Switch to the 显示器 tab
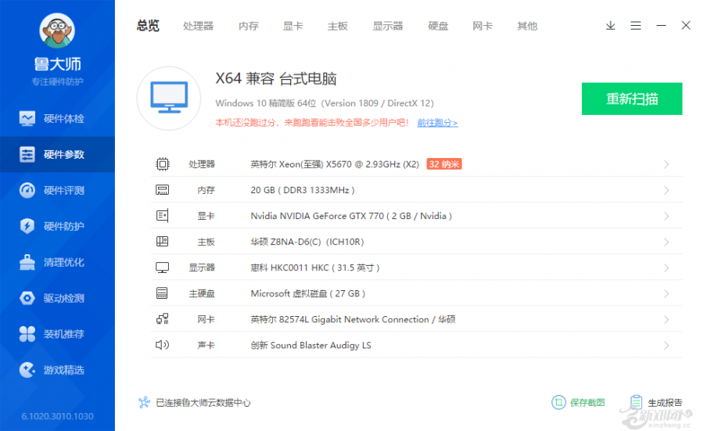 [388, 26]
